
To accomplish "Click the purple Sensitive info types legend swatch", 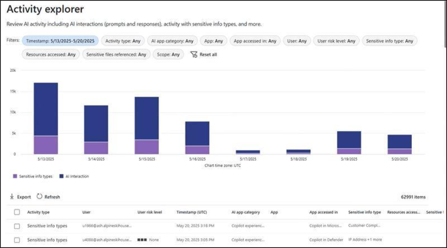I will click(16, 176).
